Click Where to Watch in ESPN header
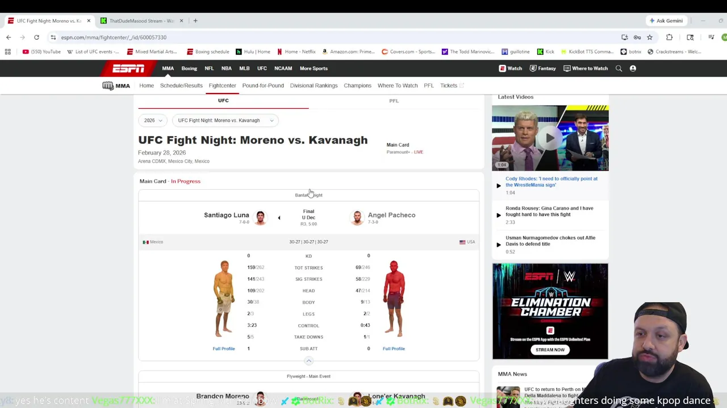Viewport: 727px width, 408px height. coord(586,69)
